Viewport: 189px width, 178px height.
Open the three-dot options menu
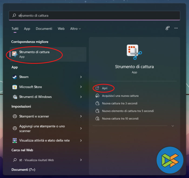pos(176,28)
